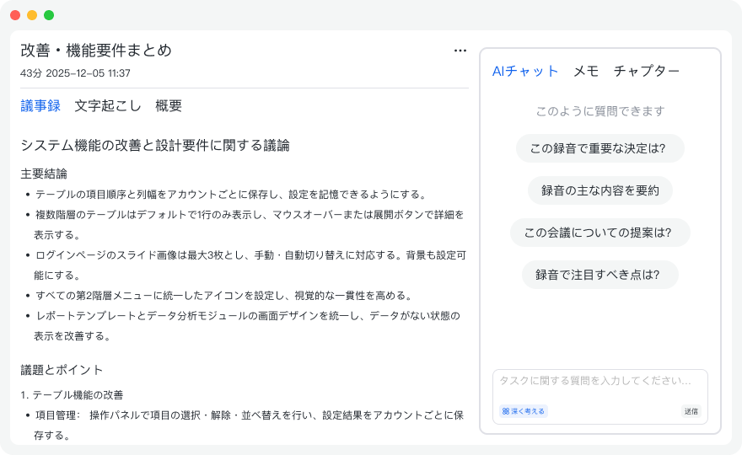
Task: Toggle the 深く考える deep thinking option
Action: click(524, 411)
